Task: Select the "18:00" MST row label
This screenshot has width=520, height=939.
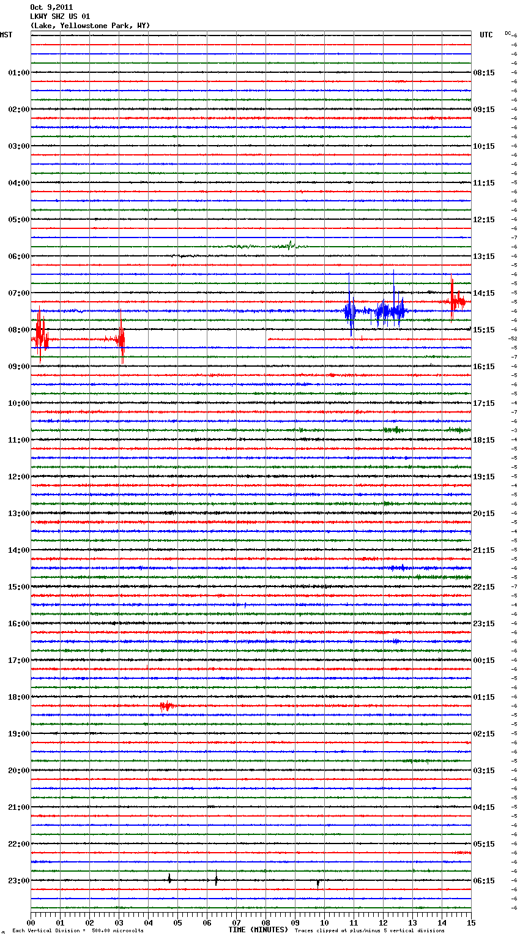Action: (19, 697)
